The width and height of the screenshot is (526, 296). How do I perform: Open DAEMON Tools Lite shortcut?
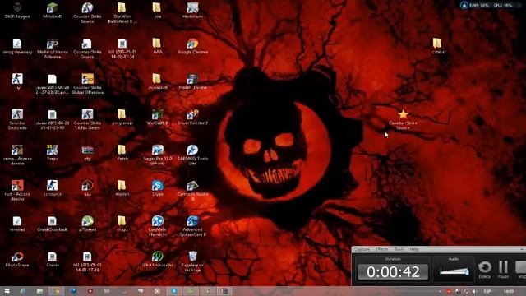pyautogui.click(x=192, y=155)
